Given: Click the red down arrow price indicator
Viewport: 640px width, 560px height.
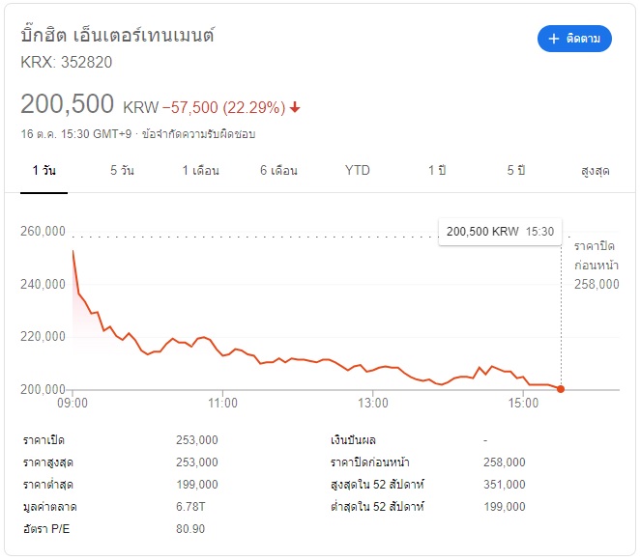Looking at the screenshot, I should coord(295,107).
